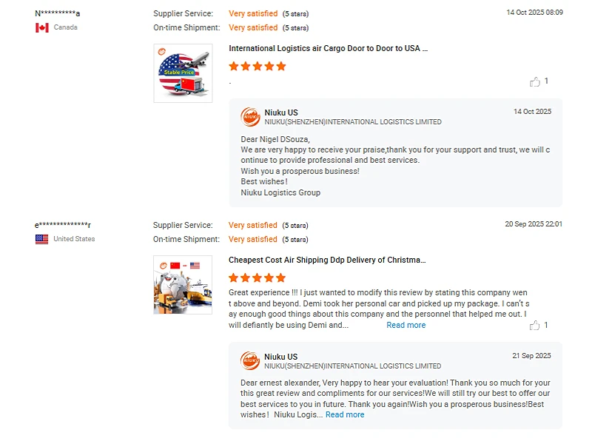Click Niuku logo in 21 Sep reply
The width and height of the screenshot is (592, 444).
pos(250,361)
